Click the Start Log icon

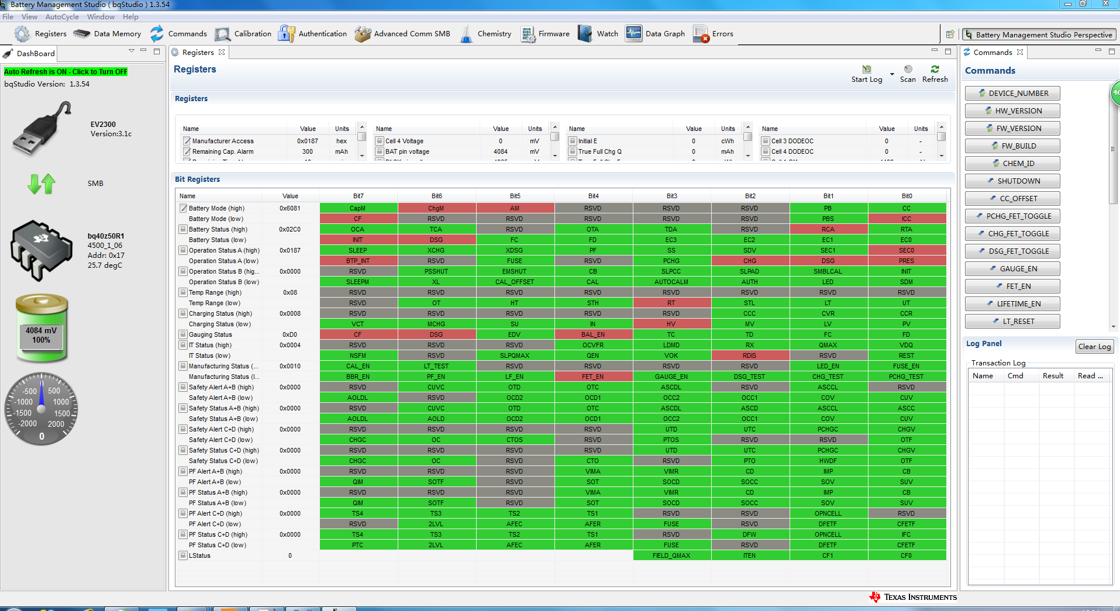(867, 69)
